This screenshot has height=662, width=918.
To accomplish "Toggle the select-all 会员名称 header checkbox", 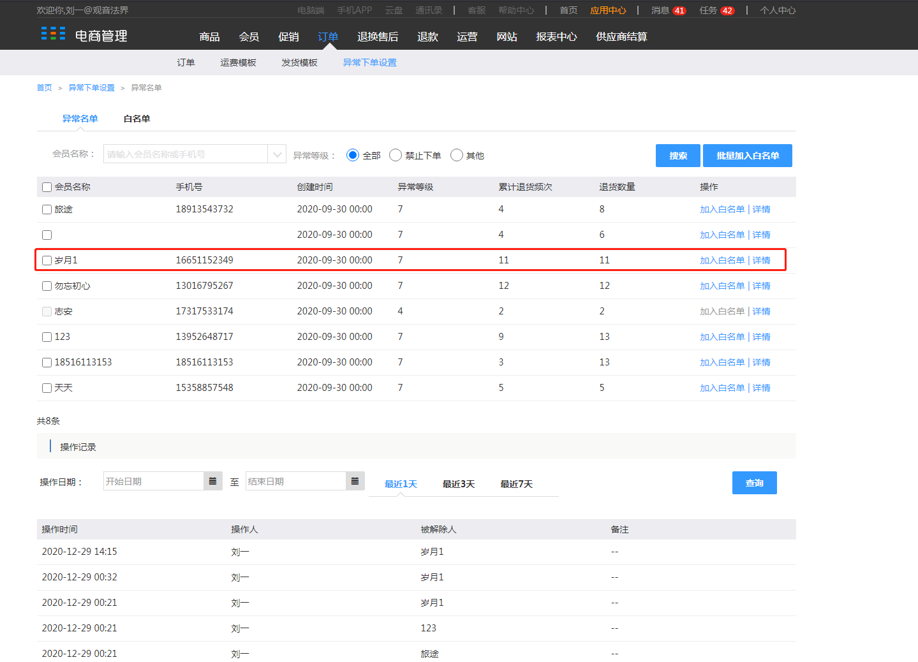I will point(47,187).
